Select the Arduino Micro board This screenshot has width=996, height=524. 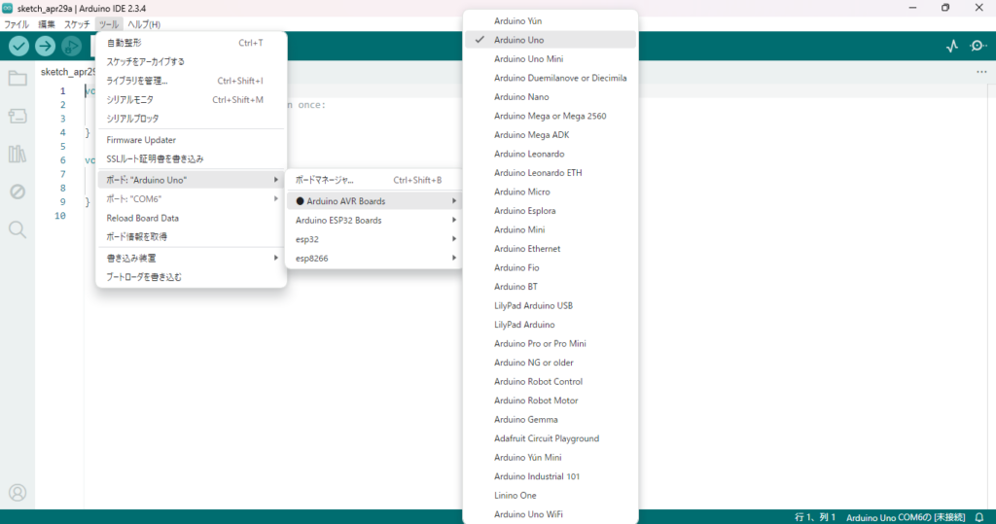pos(551,192)
